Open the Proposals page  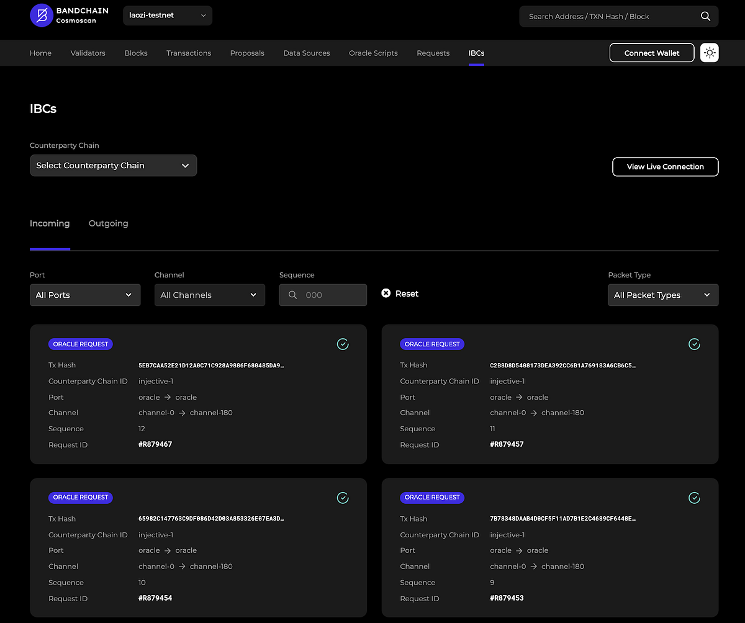247,53
